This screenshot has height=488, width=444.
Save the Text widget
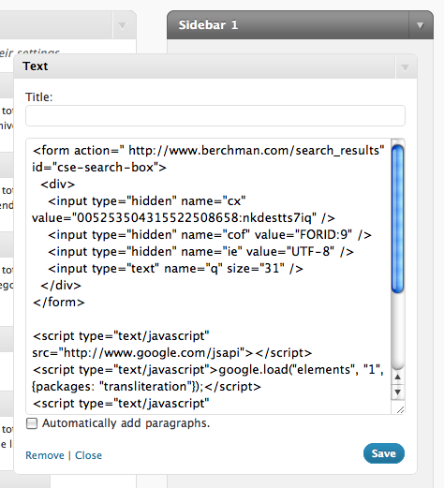pos(384,453)
